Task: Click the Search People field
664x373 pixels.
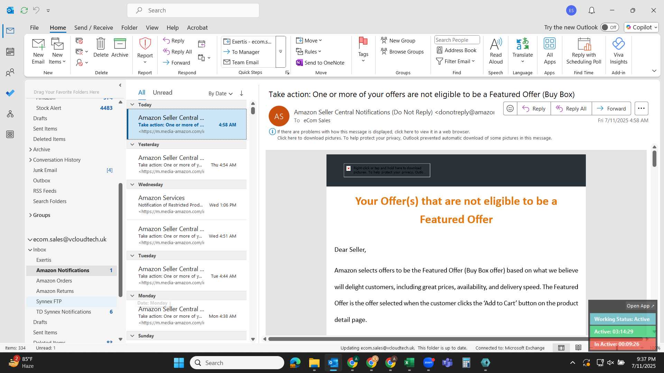Action: [x=457, y=40]
